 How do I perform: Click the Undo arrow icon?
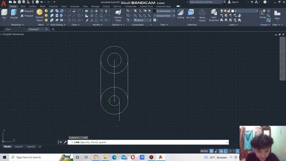tap(42, 2)
